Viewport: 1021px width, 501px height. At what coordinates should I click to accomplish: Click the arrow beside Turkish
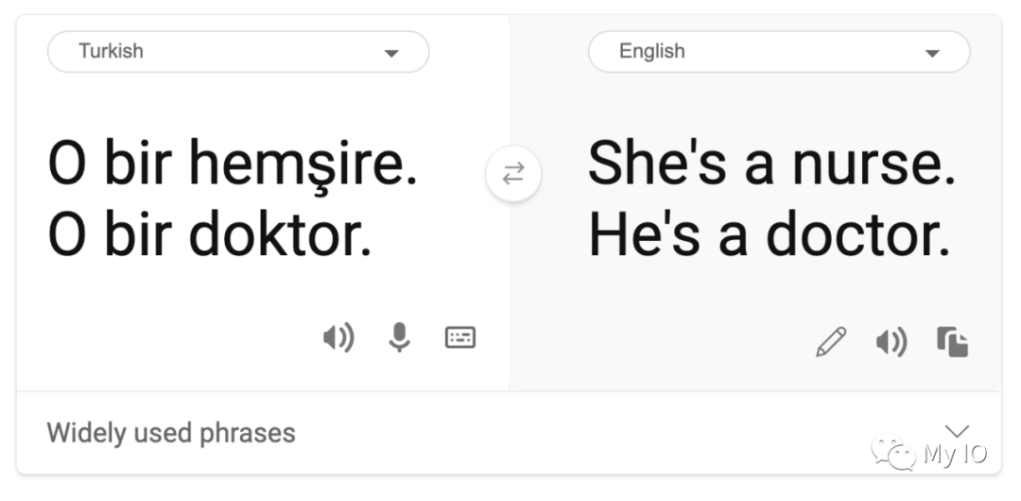click(x=391, y=54)
